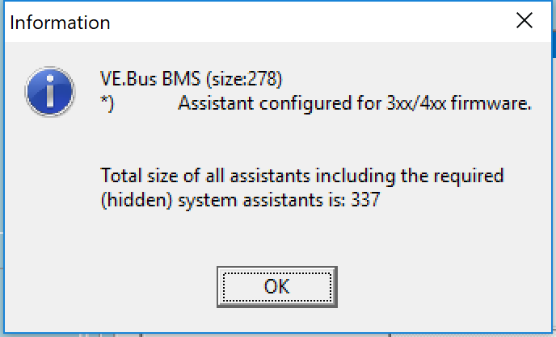The height and width of the screenshot is (337, 556).
Task: Select the VE.Bus BMS (size:278) line
Action: [191, 78]
